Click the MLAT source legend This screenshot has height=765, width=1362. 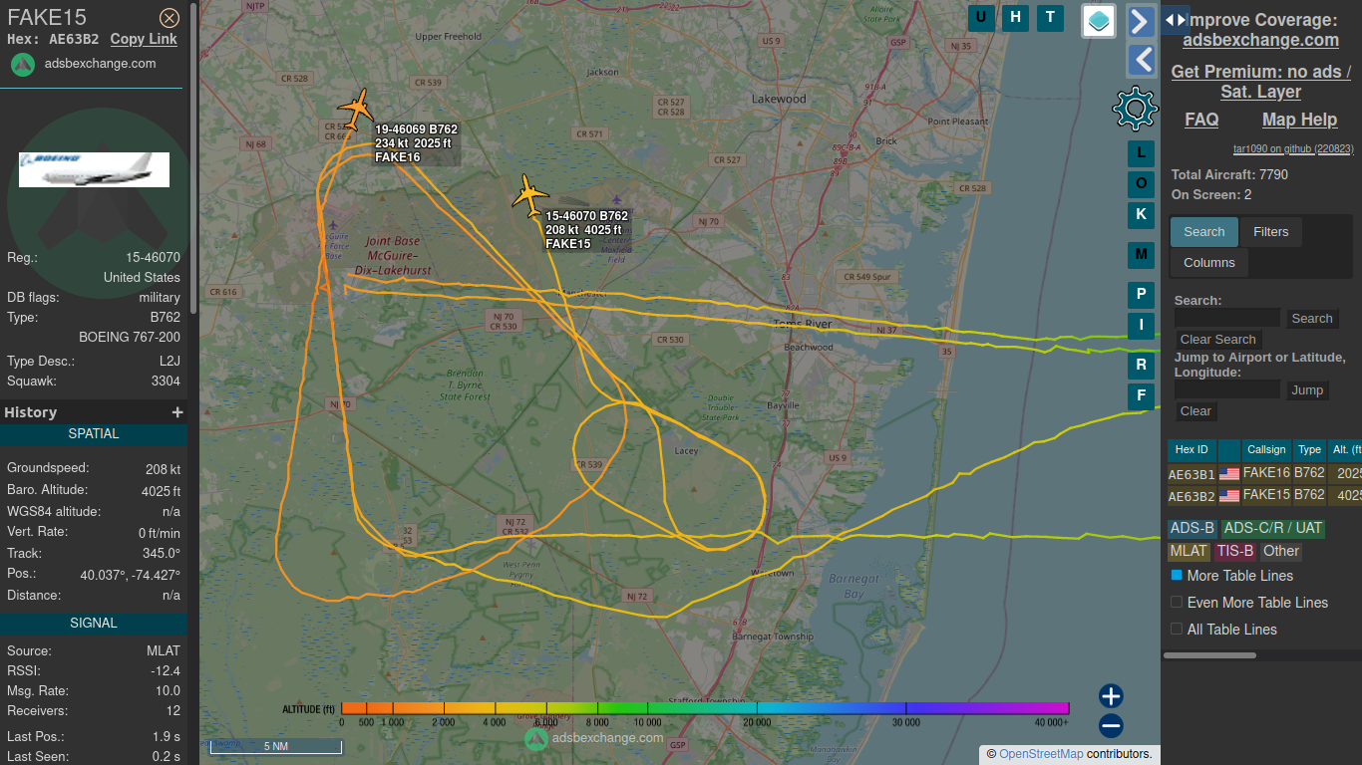tap(1189, 551)
